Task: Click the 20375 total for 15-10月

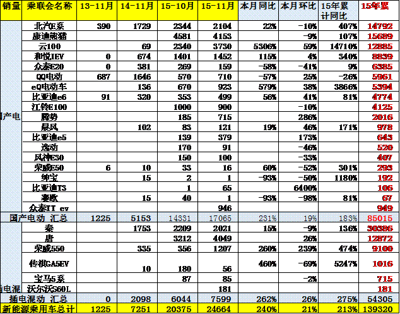Action: coord(177,309)
